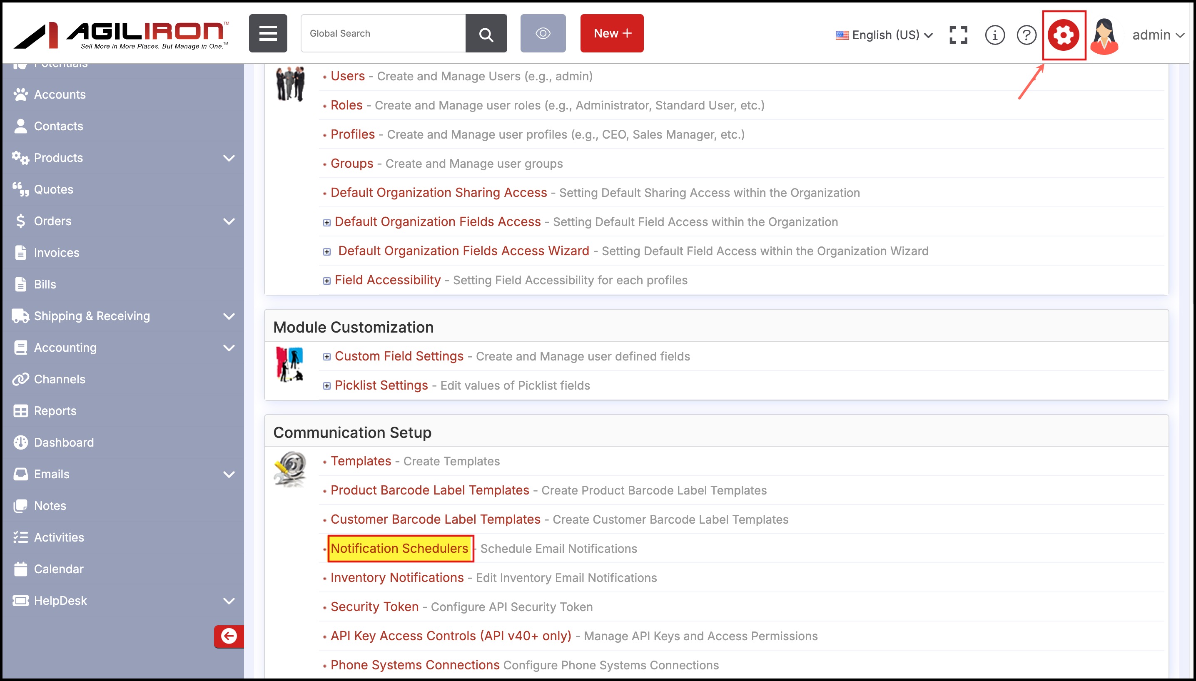Expand Field Accessibility plus box
The image size is (1196, 681).
pyautogui.click(x=326, y=281)
